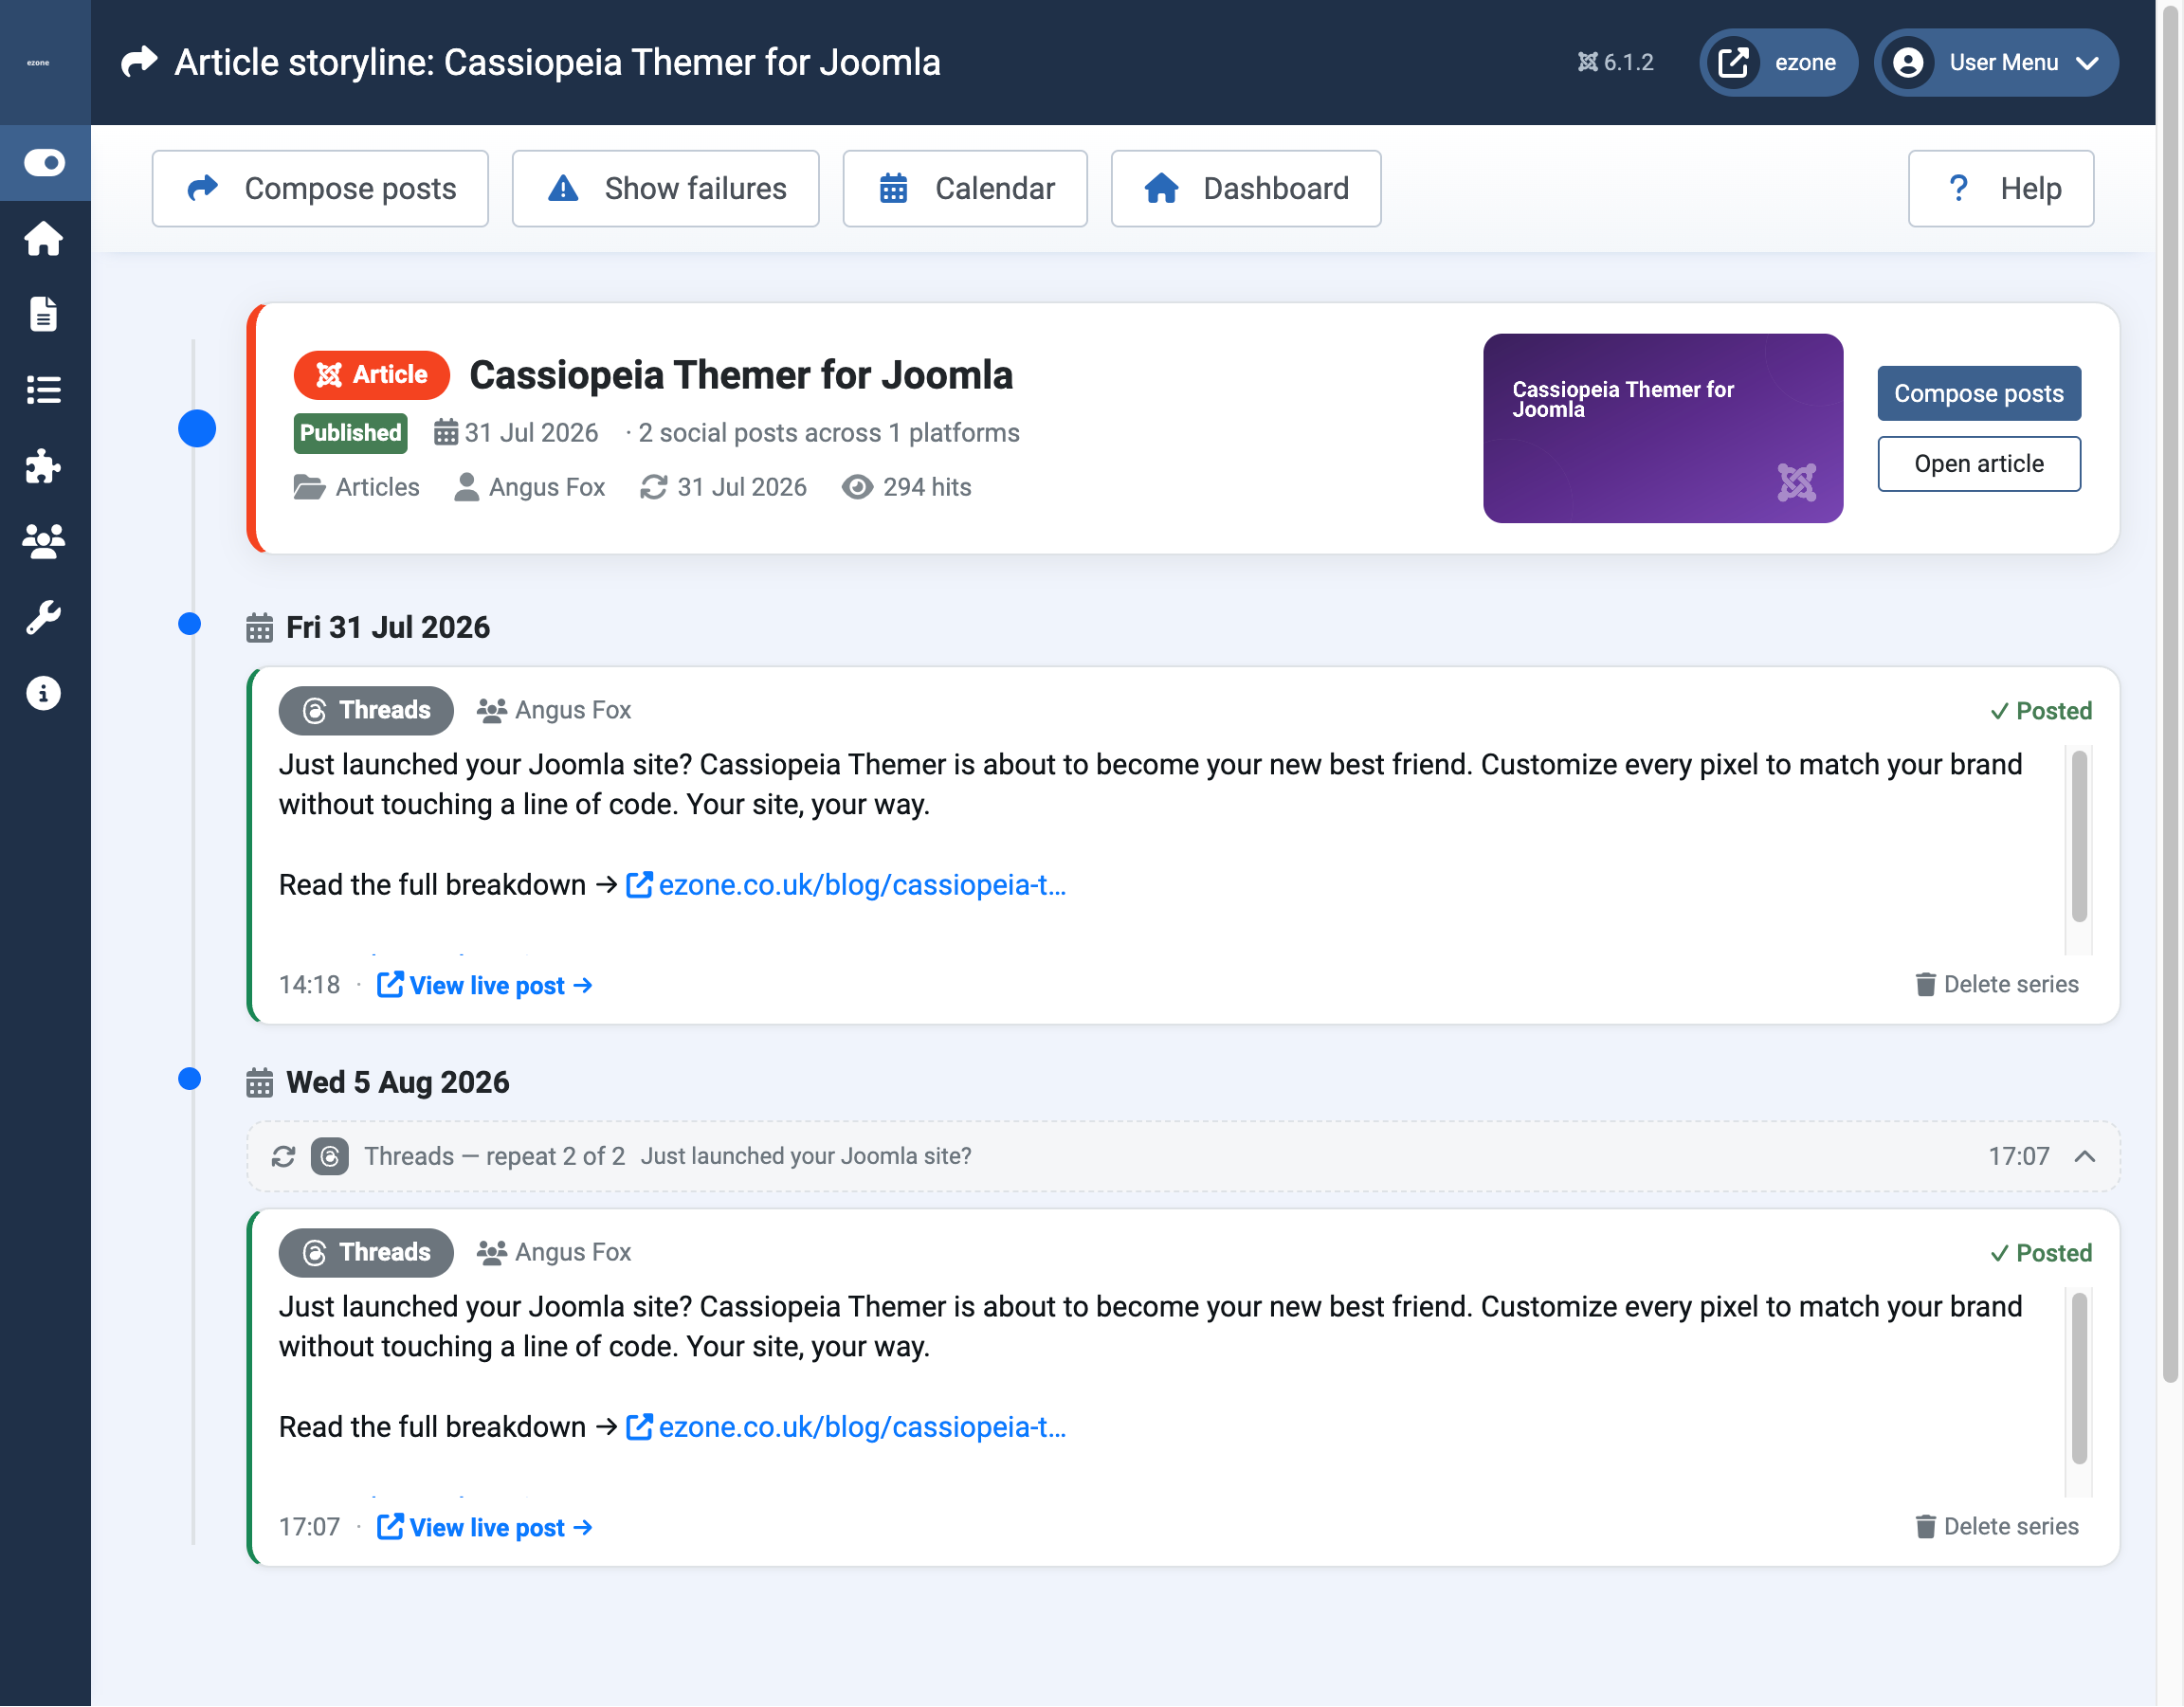Click the scrollbar inside the 14:18 post text
The height and width of the screenshot is (1707, 2184).
coord(2079,837)
